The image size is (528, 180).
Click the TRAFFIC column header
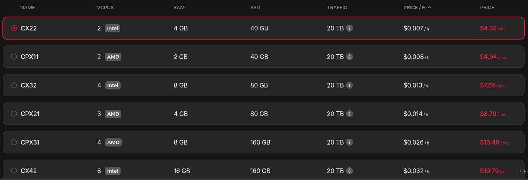coord(337,8)
